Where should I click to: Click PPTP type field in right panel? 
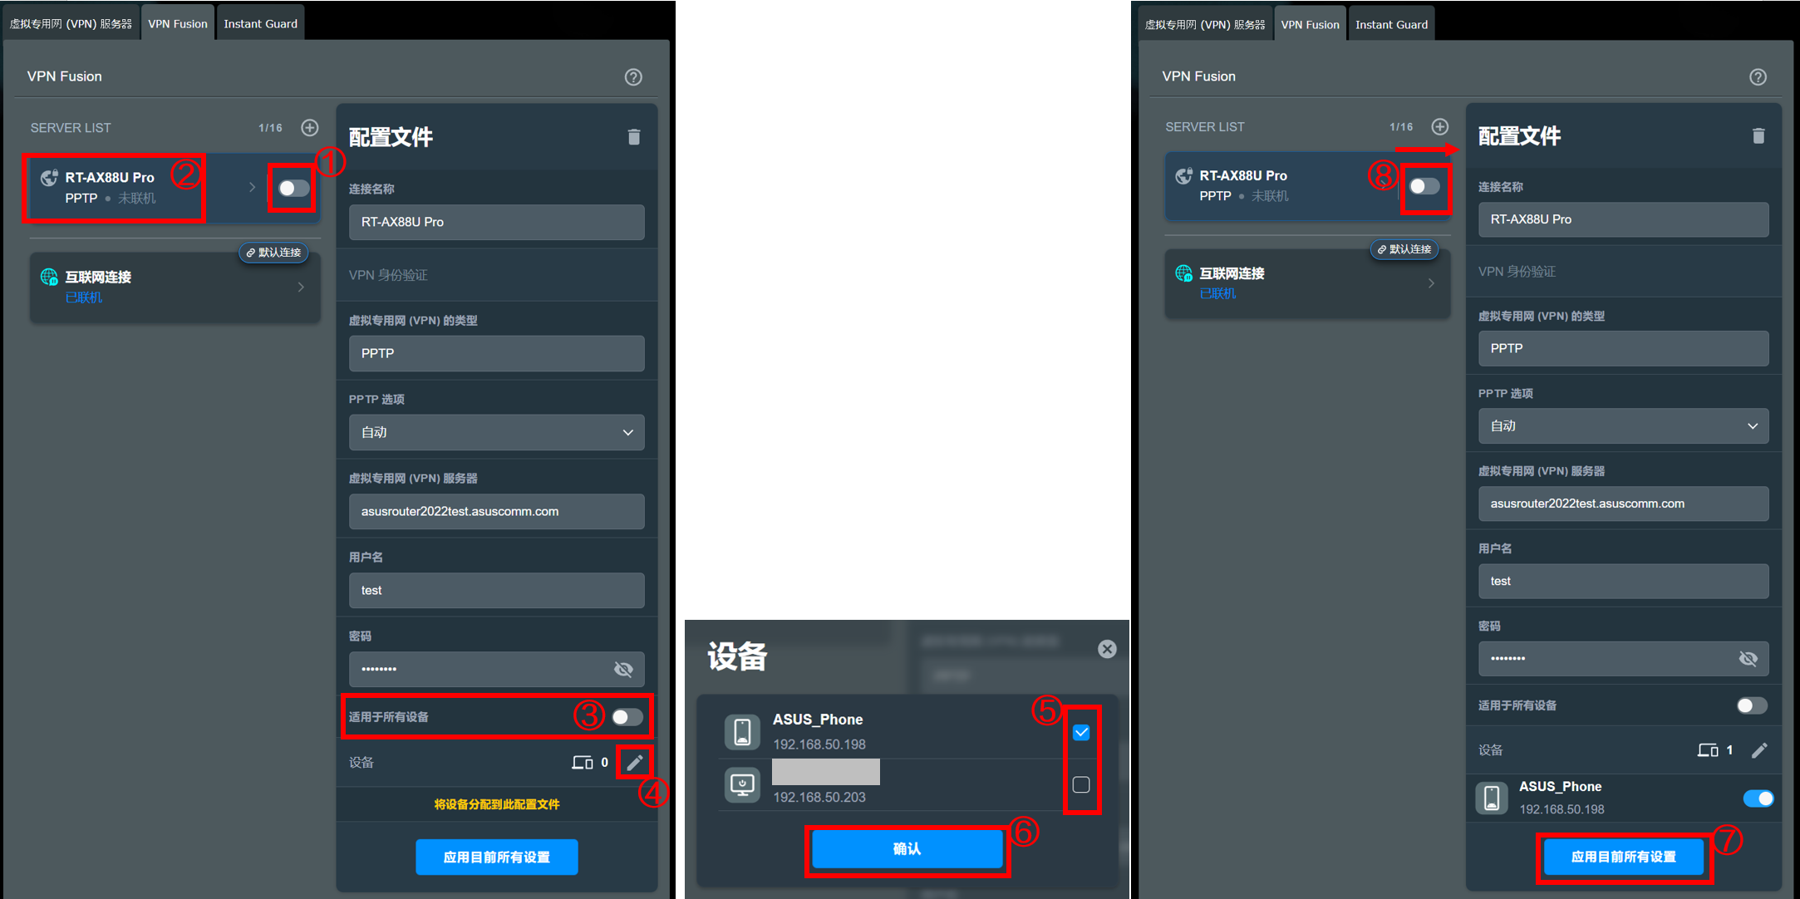click(x=1623, y=348)
